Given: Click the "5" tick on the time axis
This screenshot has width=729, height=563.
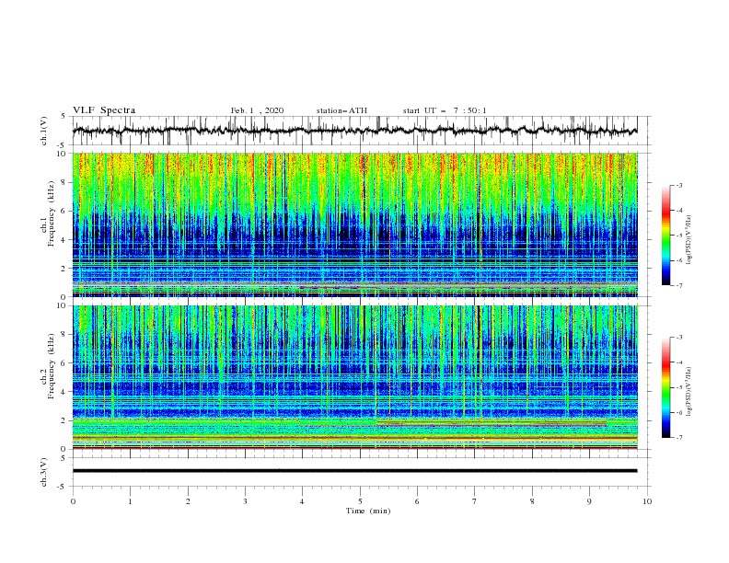Looking at the screenshot, I should pyautogui.click(x=360, y=501).
